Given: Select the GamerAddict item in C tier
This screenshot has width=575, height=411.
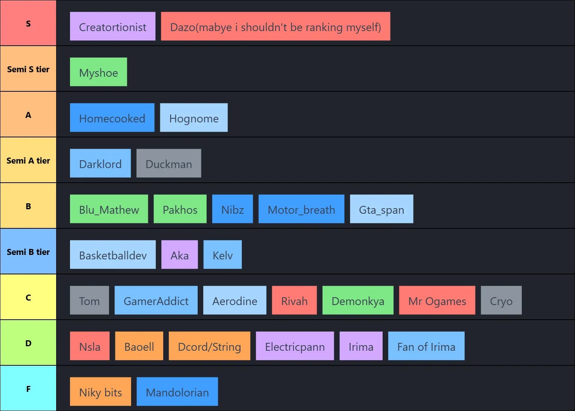Looking at the screenshot, I should 156,301.
